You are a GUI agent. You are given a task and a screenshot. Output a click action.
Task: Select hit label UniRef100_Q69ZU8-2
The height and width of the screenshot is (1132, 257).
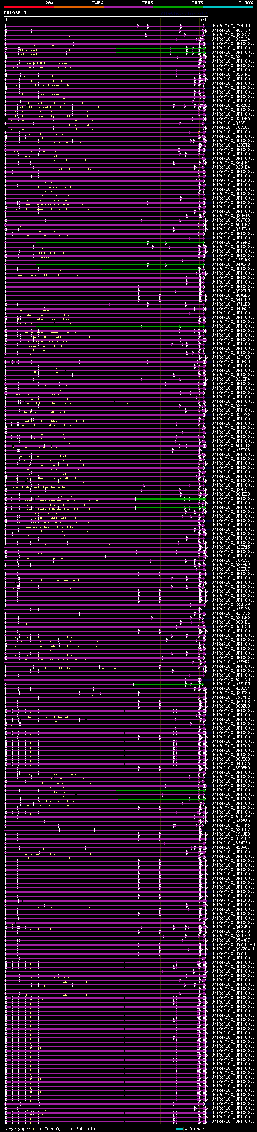[x=233, y=702]
